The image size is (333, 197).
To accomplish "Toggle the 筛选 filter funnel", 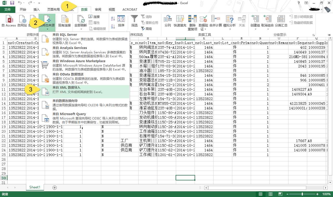I will coord(135,21).
